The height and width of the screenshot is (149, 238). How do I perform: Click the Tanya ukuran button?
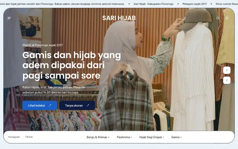77,105
